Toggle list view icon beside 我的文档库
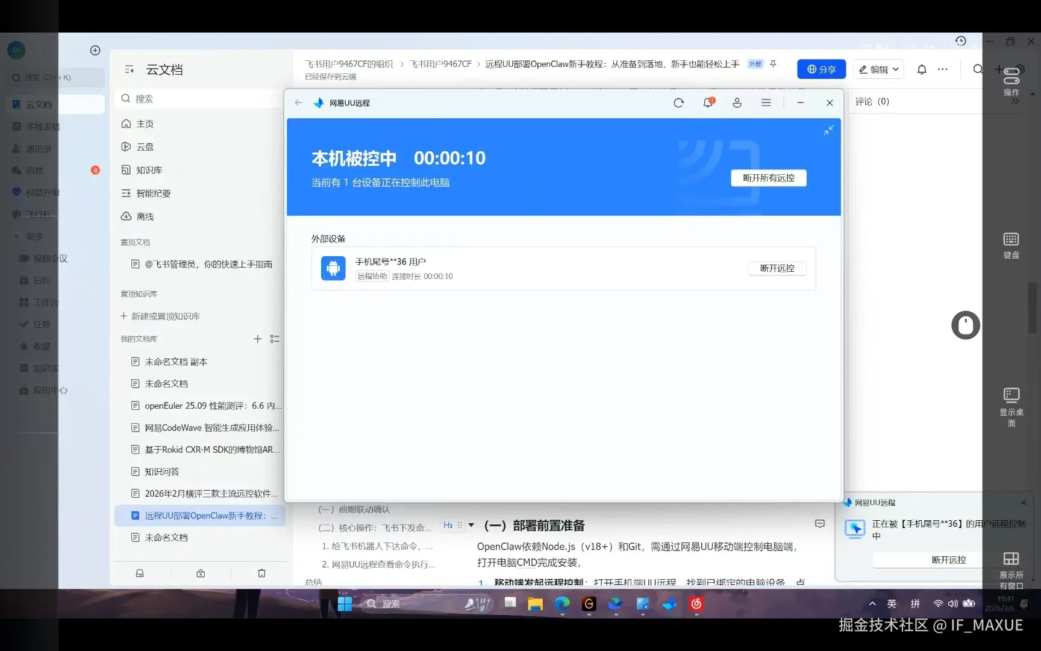 point(275,339)
